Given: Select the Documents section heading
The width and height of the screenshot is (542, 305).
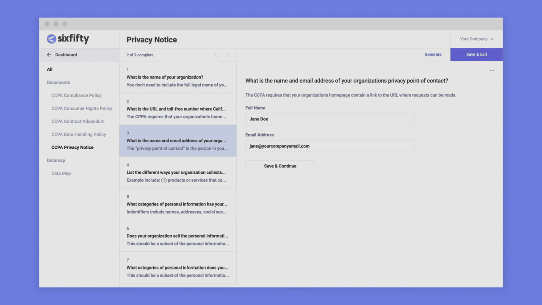Looking at the screenshot, I should (x=58, y=83).
